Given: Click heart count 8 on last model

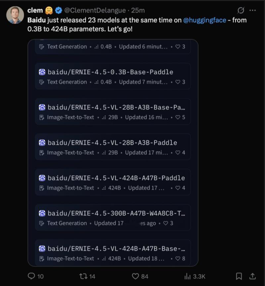Looking at the screenshot, I should (180, 258).
